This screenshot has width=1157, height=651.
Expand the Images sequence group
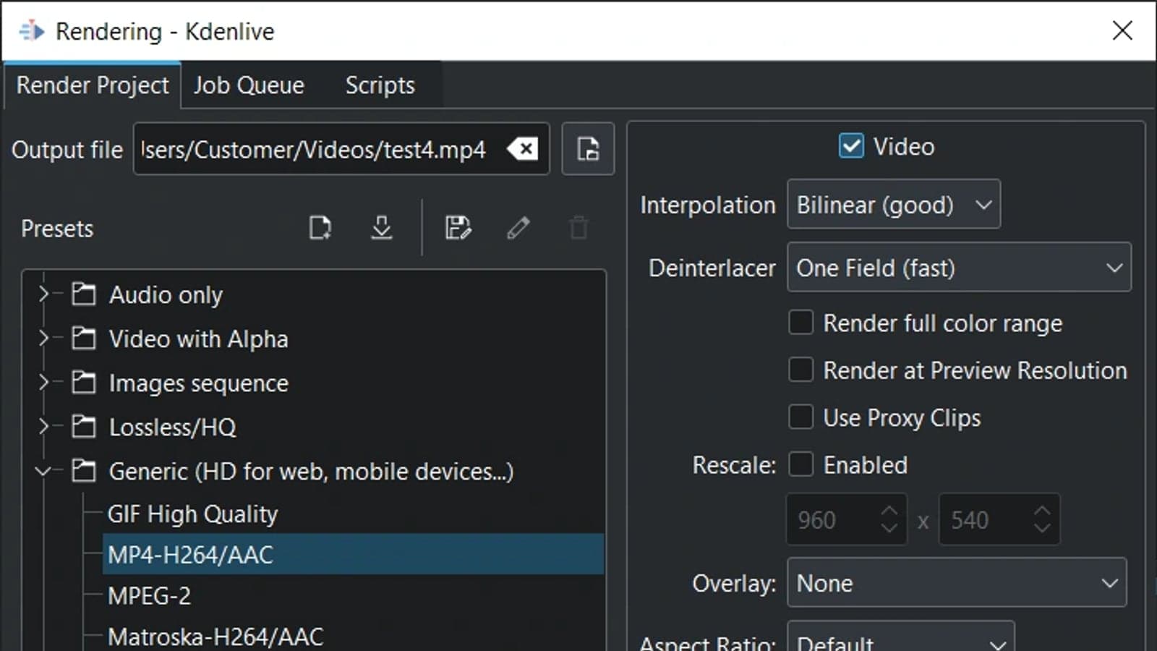[43, 383]
